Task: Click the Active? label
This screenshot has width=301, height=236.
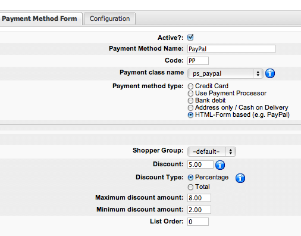Action: [171, 38]
